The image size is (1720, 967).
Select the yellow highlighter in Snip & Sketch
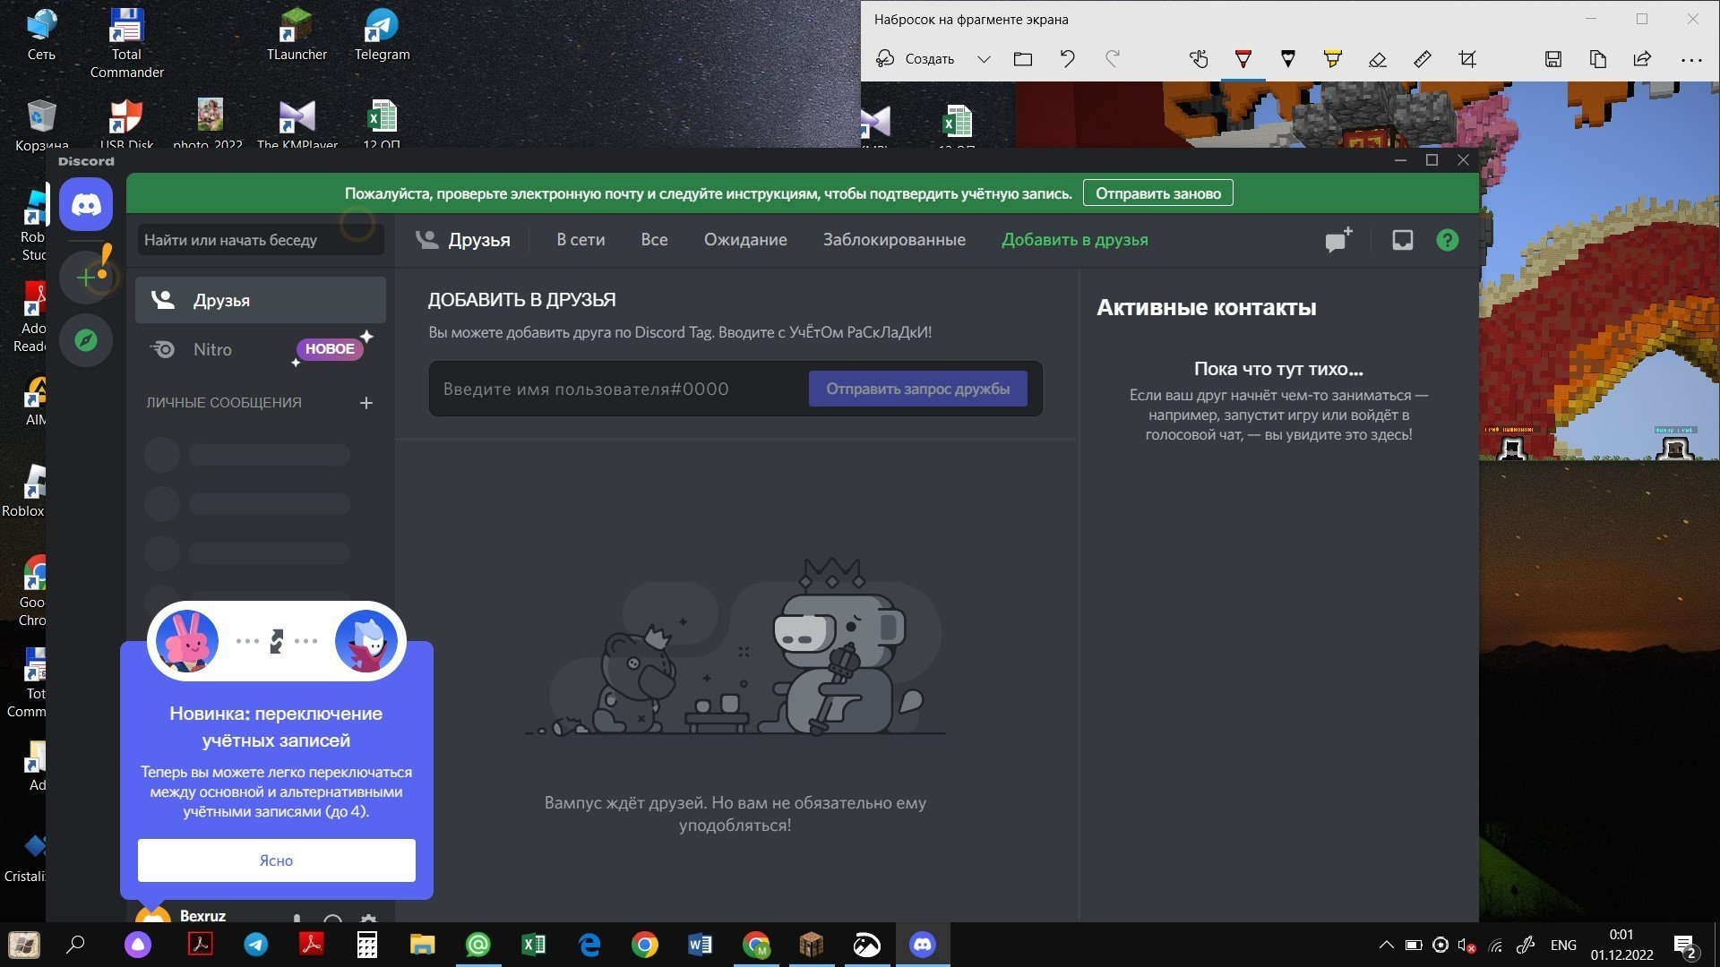tap(1333, 59)
